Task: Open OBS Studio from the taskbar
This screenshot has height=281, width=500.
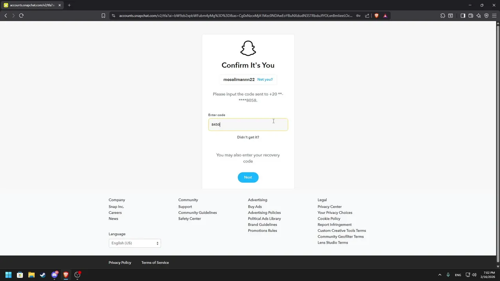Action: (x=77, y=275)
